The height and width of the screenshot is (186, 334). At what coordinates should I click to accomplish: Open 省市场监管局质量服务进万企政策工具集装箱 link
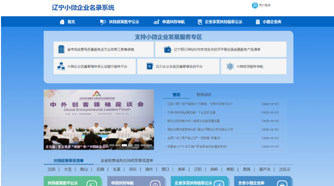pos(101,50)
